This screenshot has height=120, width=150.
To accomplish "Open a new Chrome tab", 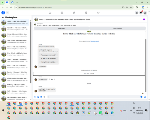I will point(17,2).
